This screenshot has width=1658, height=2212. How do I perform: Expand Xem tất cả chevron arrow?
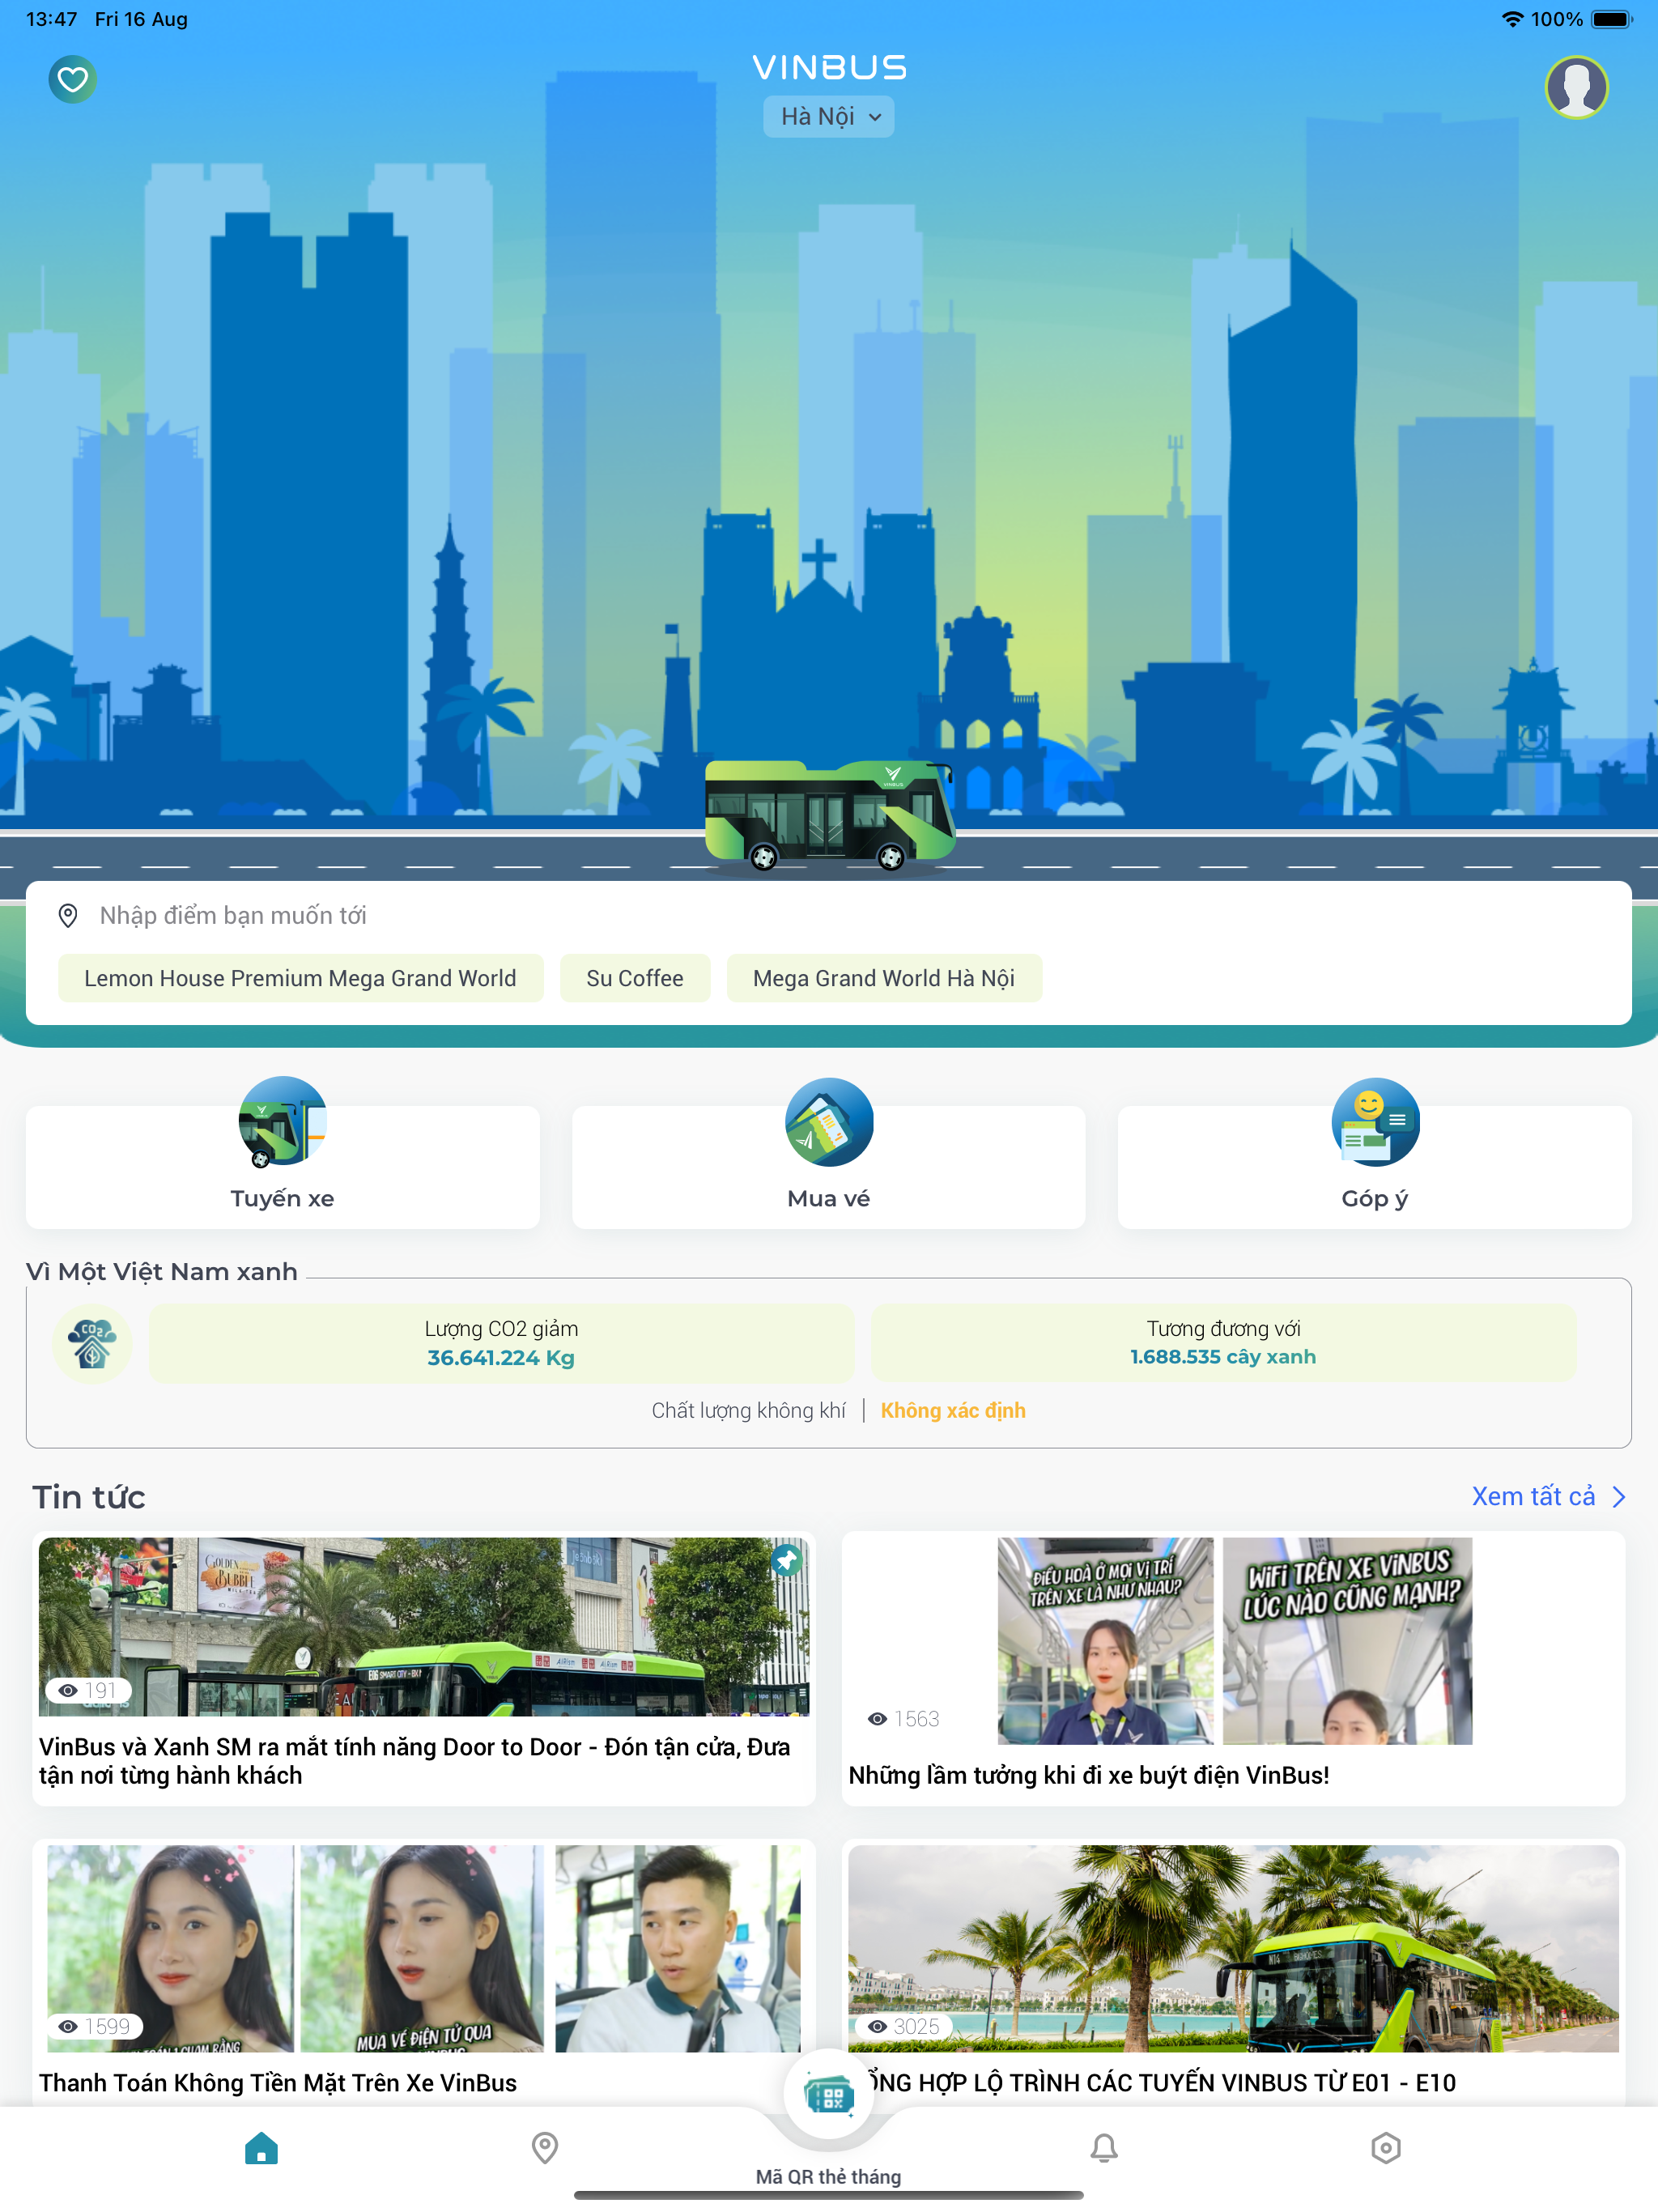(x=1618, y=1497)
